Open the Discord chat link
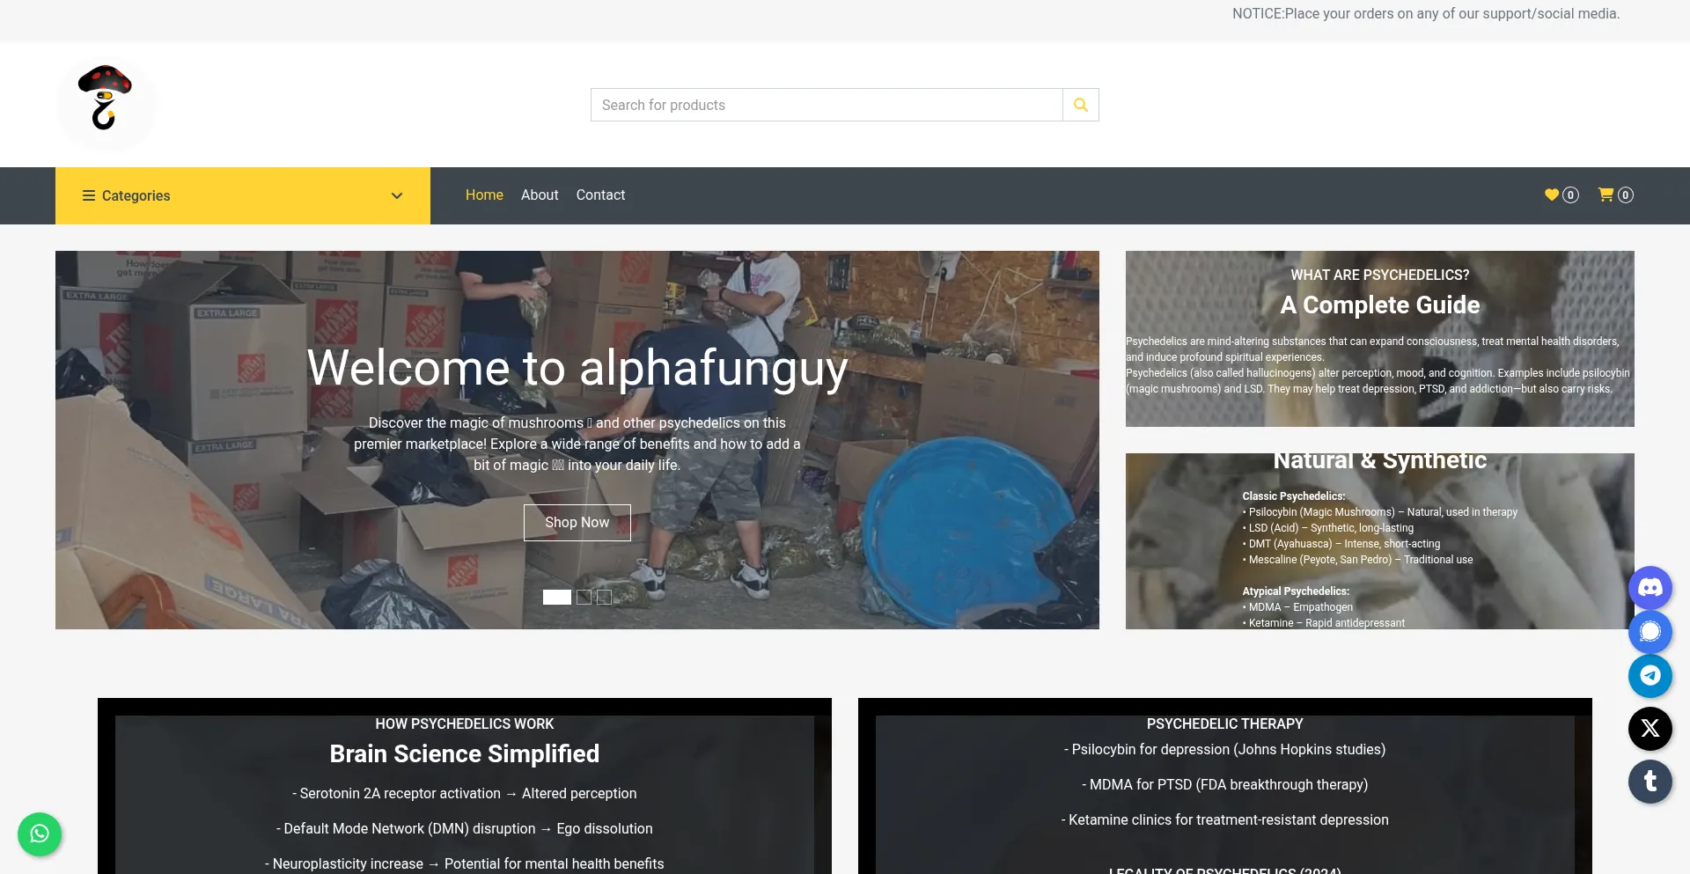Image resolution: width=1690 pixels, height=874 pixels. click(x=1650, y=588)
